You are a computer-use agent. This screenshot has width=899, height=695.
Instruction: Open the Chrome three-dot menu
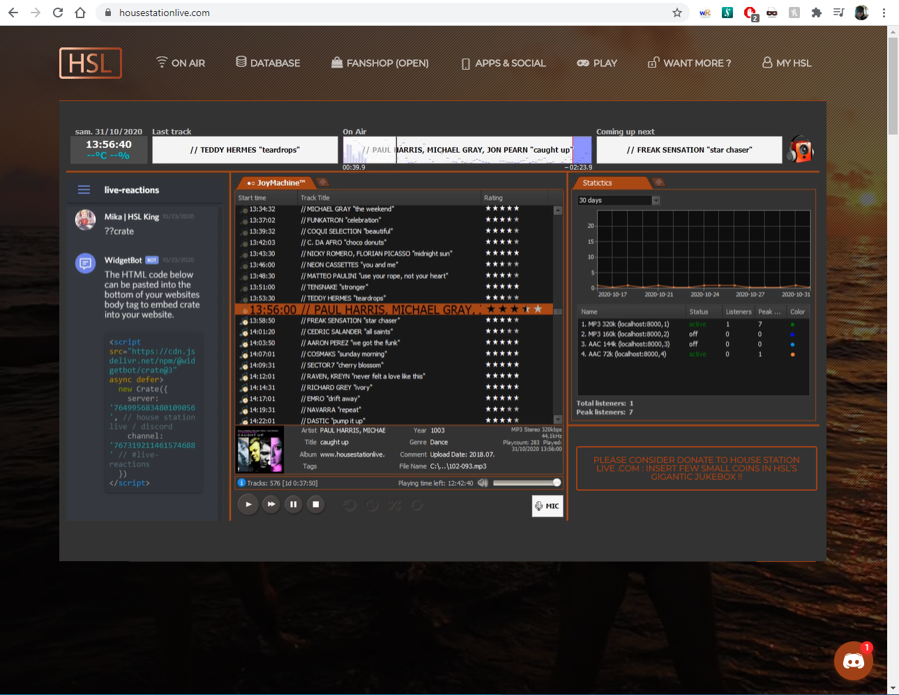click(884, 13)
